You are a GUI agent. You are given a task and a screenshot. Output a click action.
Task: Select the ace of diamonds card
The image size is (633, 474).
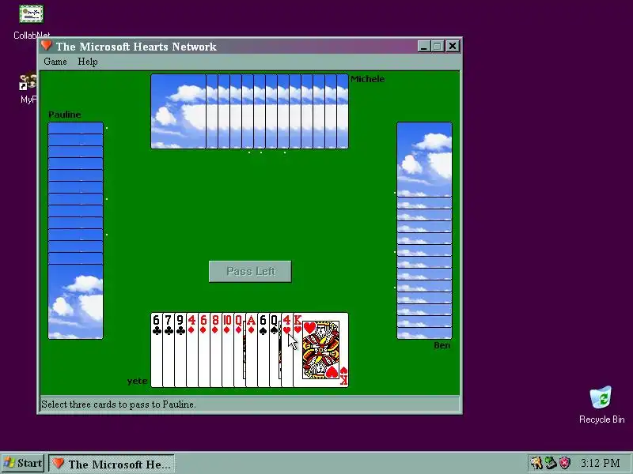(x=251, y=350)
